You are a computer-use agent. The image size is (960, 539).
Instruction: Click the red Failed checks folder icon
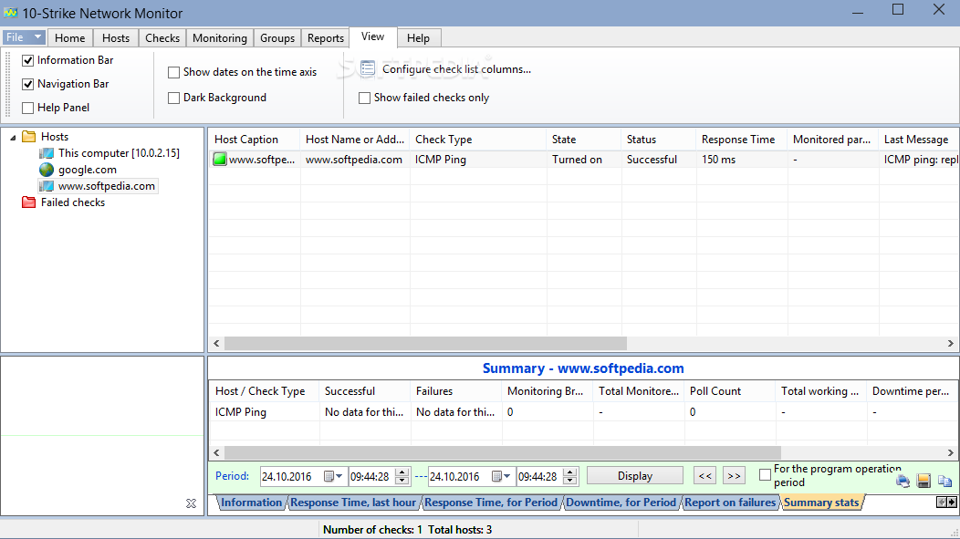point(29,202)
